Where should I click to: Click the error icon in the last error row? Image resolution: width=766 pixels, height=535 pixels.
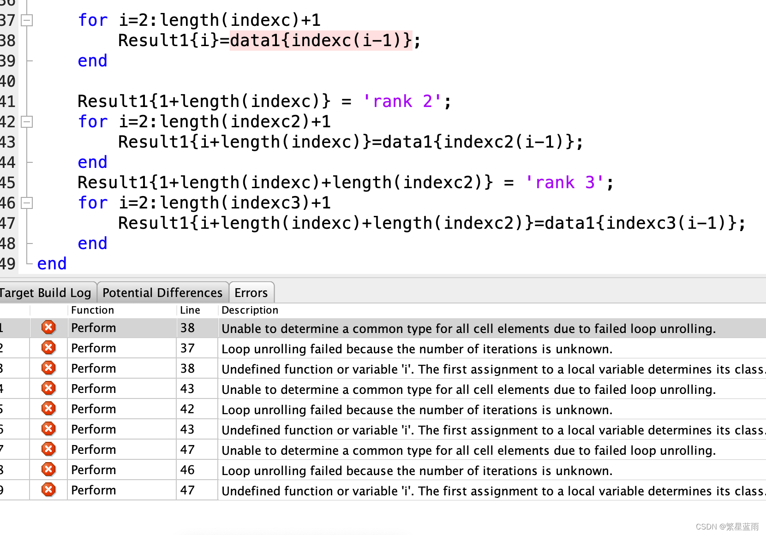pyautogui.click(x=48, y=490)
